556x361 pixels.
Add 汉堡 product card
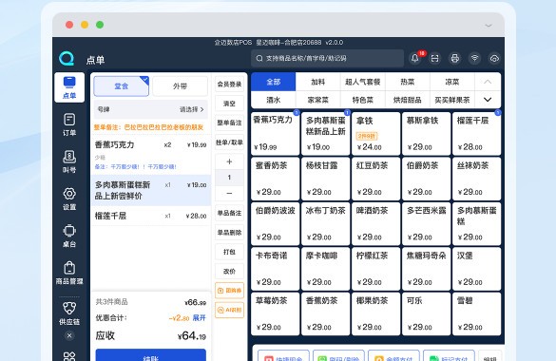coord(476,269)
